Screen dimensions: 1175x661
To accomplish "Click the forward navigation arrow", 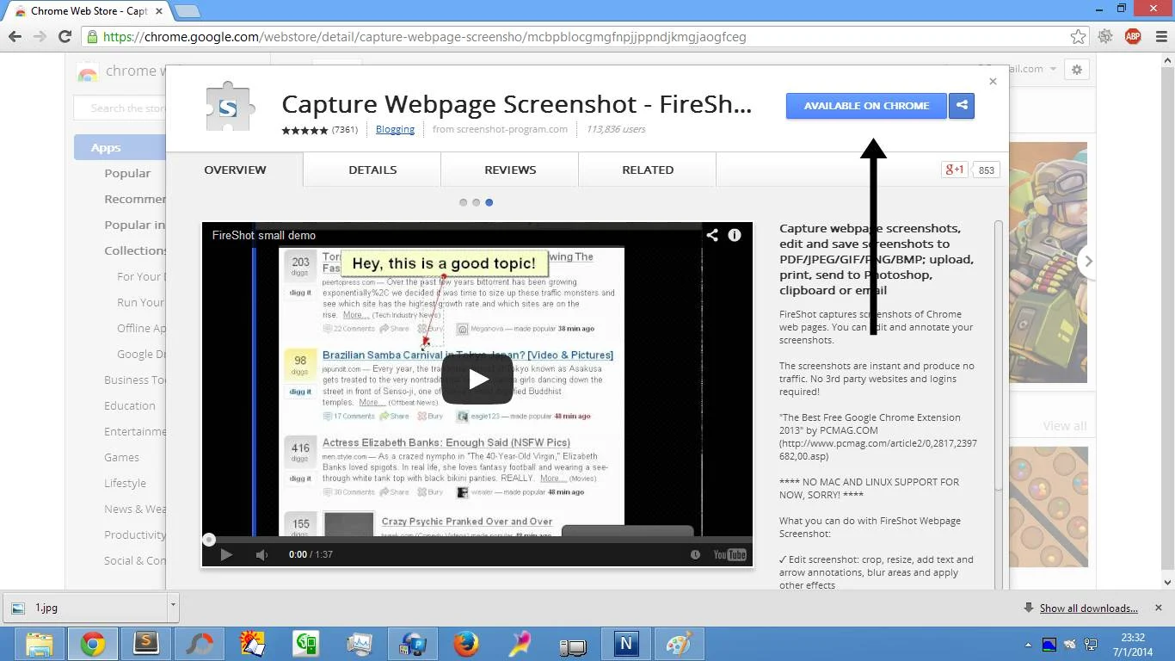I will click(x=40, y=36).
